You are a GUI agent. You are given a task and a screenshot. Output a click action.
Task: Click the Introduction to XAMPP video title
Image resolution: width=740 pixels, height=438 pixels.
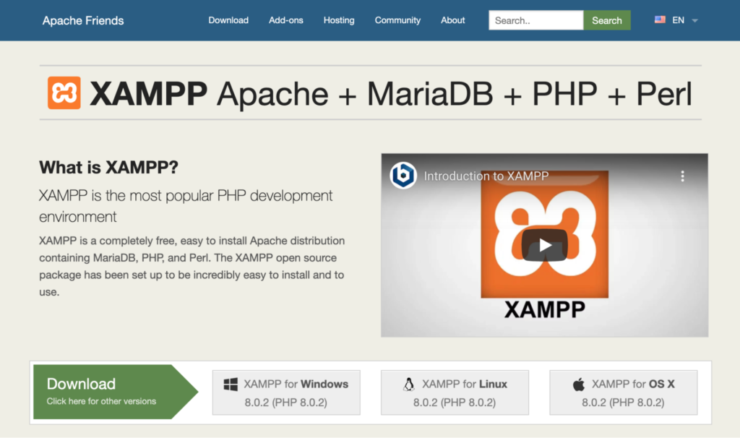tap(486, 176)
